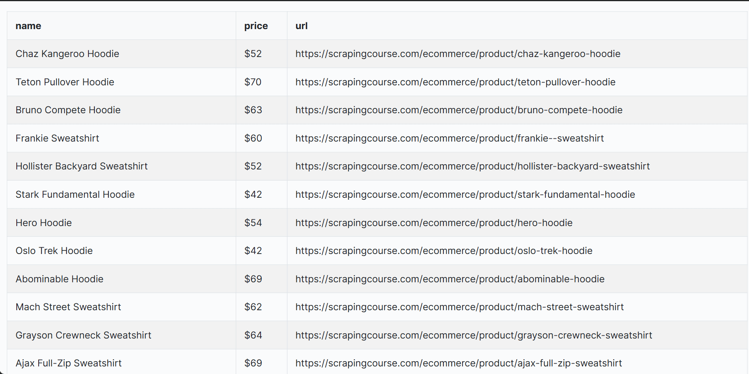This screenshot has width=749, height=374.
Task: Click the ajax-full-zip-sweatshirt product URL
Action: point(459,363)
